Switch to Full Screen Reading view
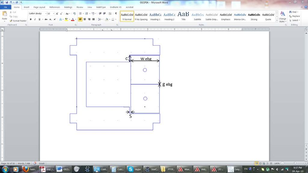 260,163
